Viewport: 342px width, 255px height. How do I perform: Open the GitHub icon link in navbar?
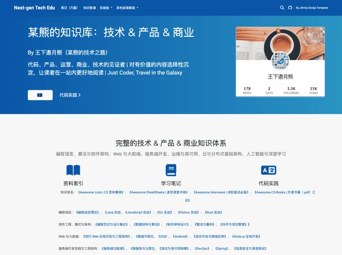tap(290, 8)
